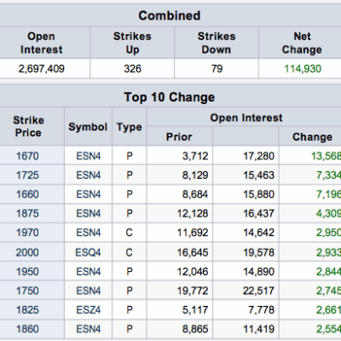Select open interest value 16,437
This screenshot has height=341, width=341.
(x=259, y=213)
